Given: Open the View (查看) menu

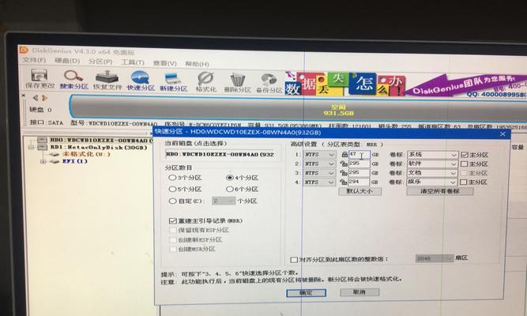Looking at the screenshot, I should pyautogui.click(x=164, y=63).
